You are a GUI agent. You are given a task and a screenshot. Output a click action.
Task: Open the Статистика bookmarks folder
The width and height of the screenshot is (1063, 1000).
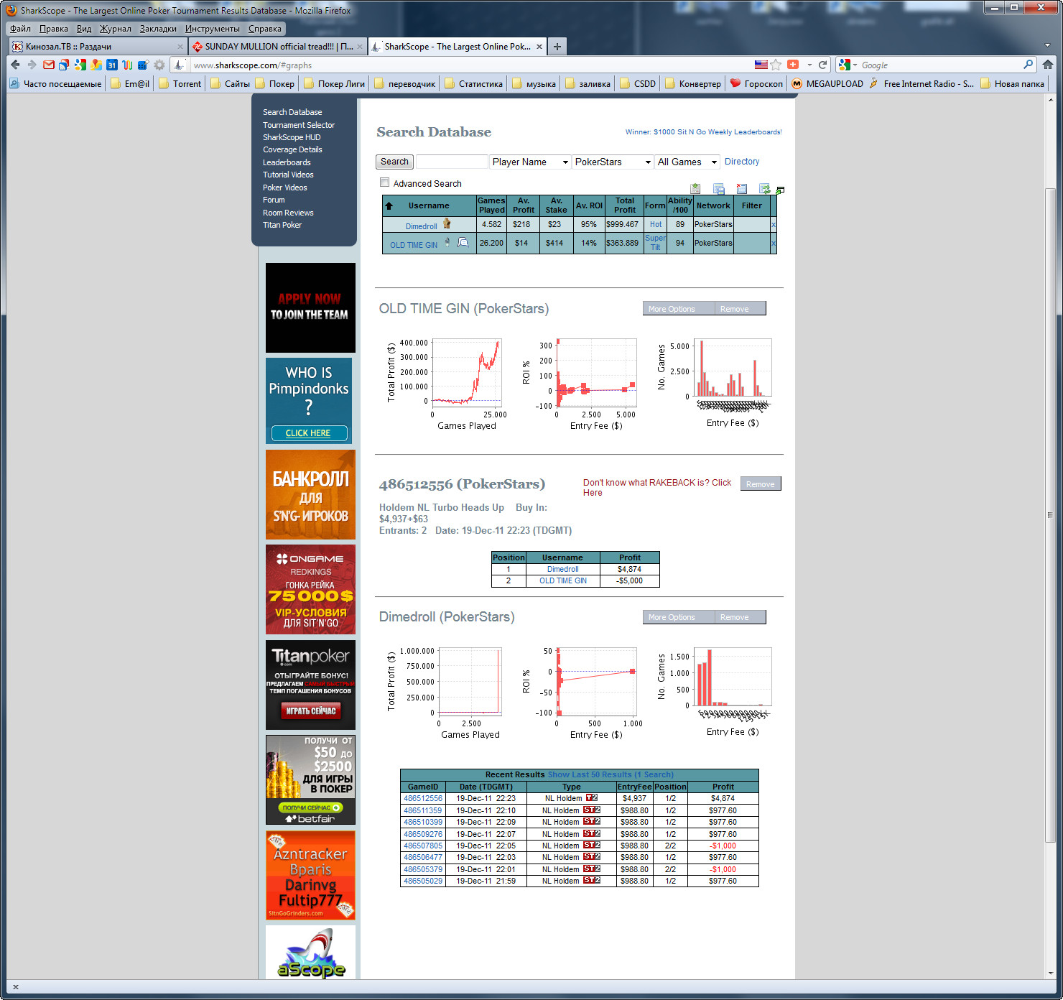(x=473, y=83)
